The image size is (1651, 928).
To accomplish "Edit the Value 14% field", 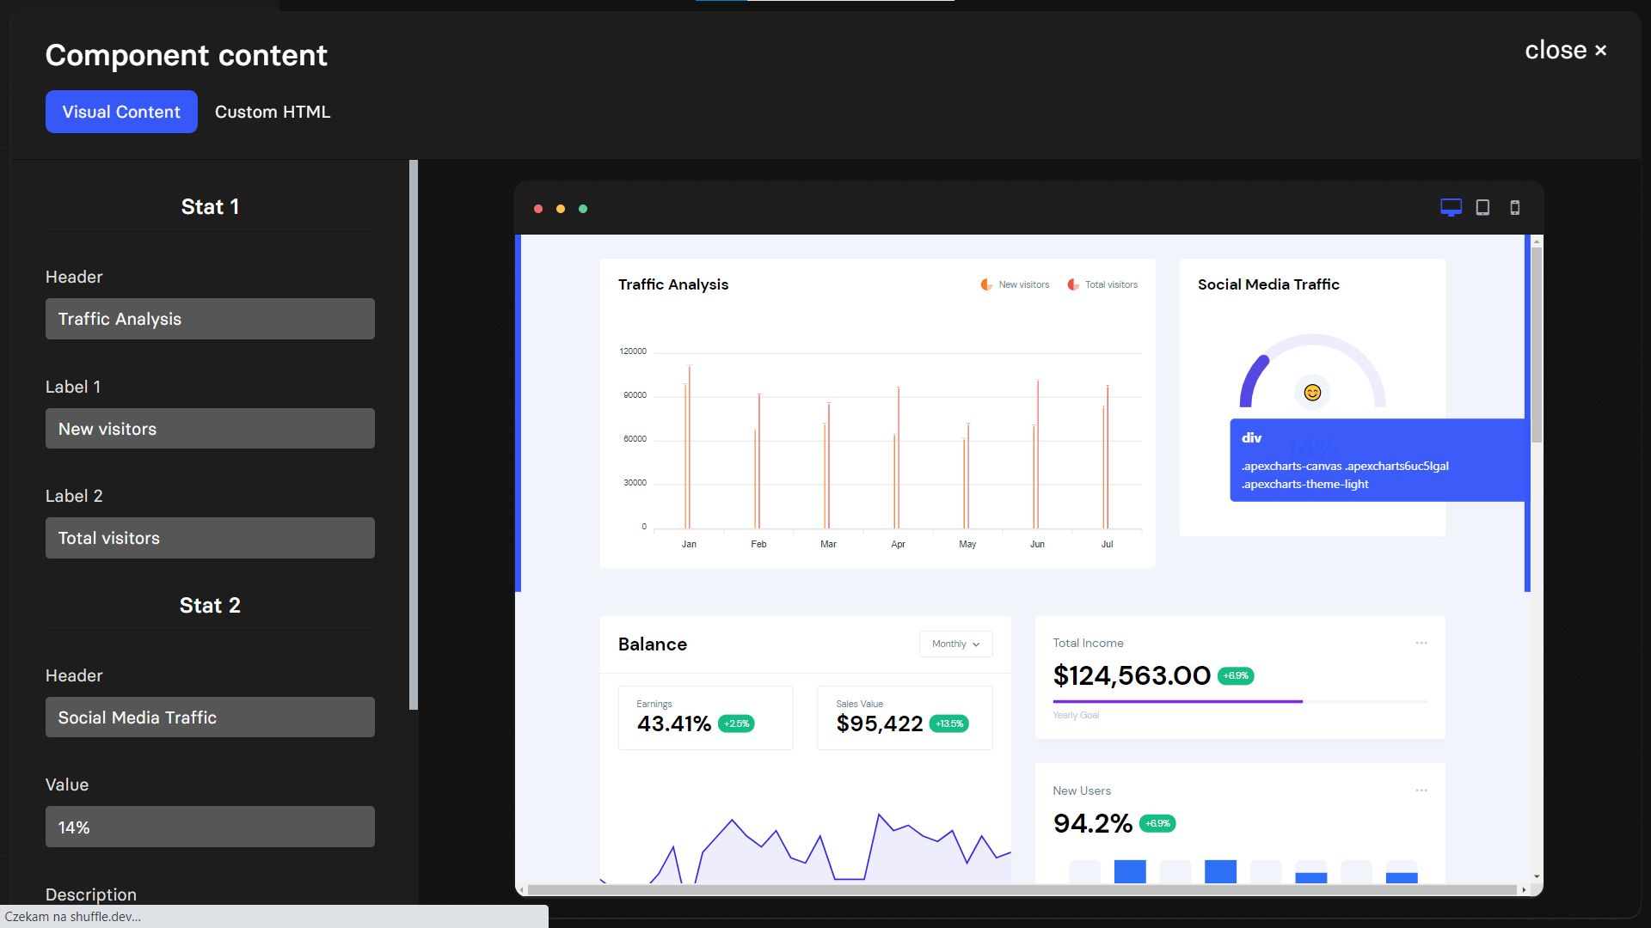I will click(x=210, y=827).
